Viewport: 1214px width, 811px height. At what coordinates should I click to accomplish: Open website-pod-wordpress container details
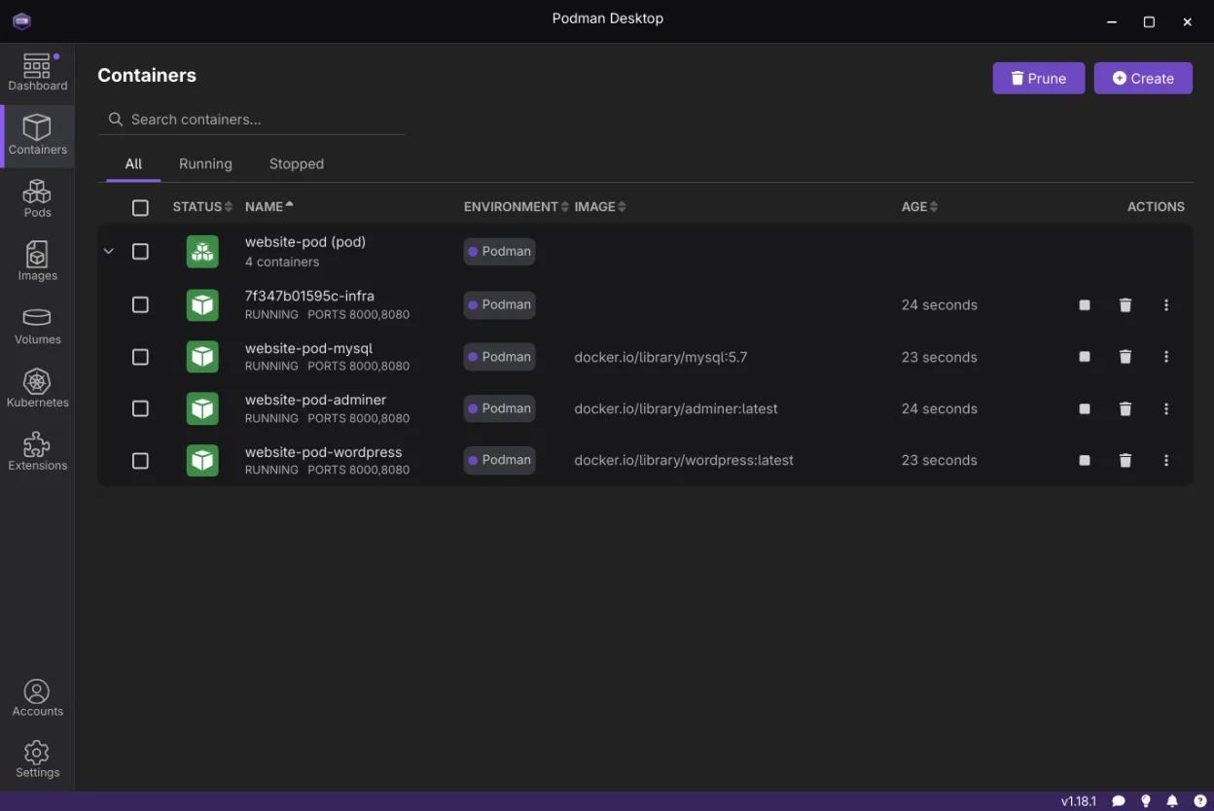point(323,452)
